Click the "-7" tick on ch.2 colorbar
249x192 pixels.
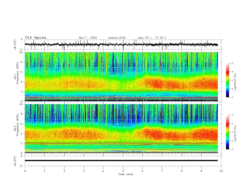[x=232, y=149]
